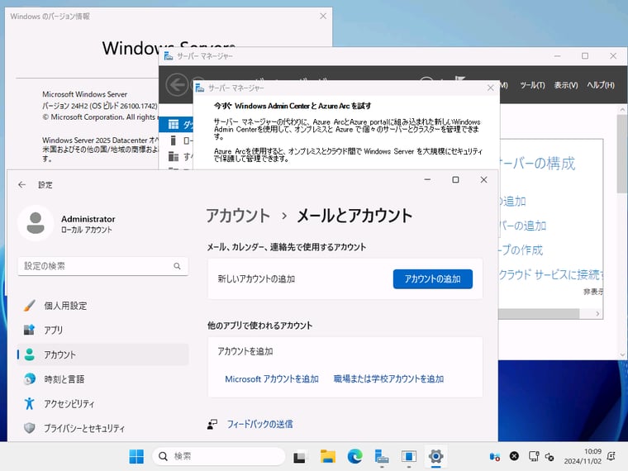Click horizontal scrollbar in Server Manager tile
The height and width of the screenshot is (471, 628).
pyautogui.click(x=539, y=314)
